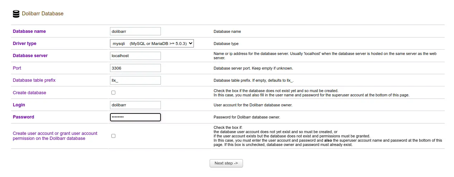This screenshot has height=177, width=454.
Task: Click the 'Name or ip address for the database server' description
Action: 325,56
